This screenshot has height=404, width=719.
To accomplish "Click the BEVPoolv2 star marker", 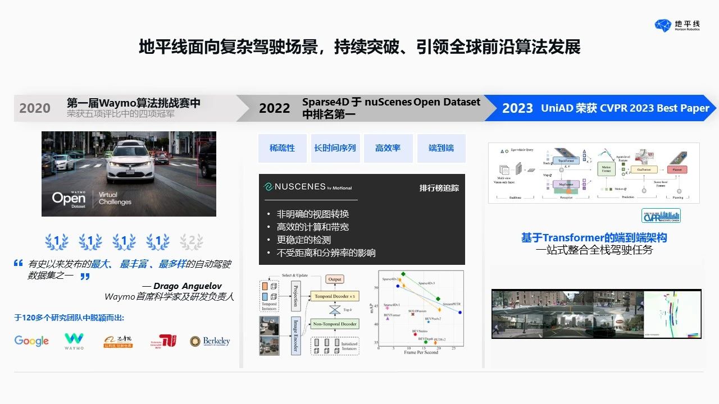I will coord(428,322).
